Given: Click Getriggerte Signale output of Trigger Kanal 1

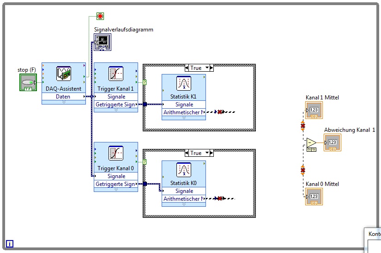Looking at the screenshot, I should pos(116,105).
